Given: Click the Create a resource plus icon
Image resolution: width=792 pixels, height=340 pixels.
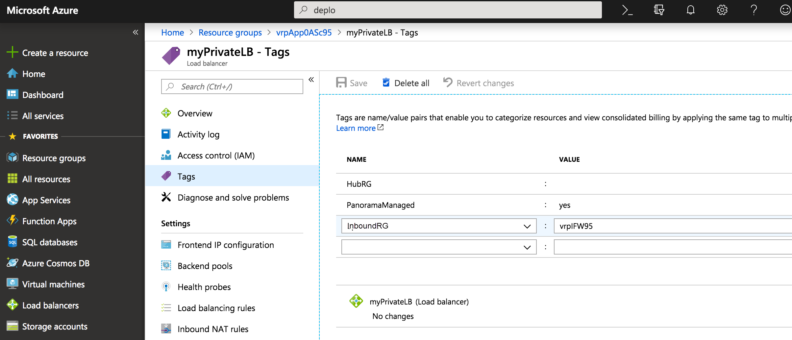Looking at the screenshot, I should point(12,52).
